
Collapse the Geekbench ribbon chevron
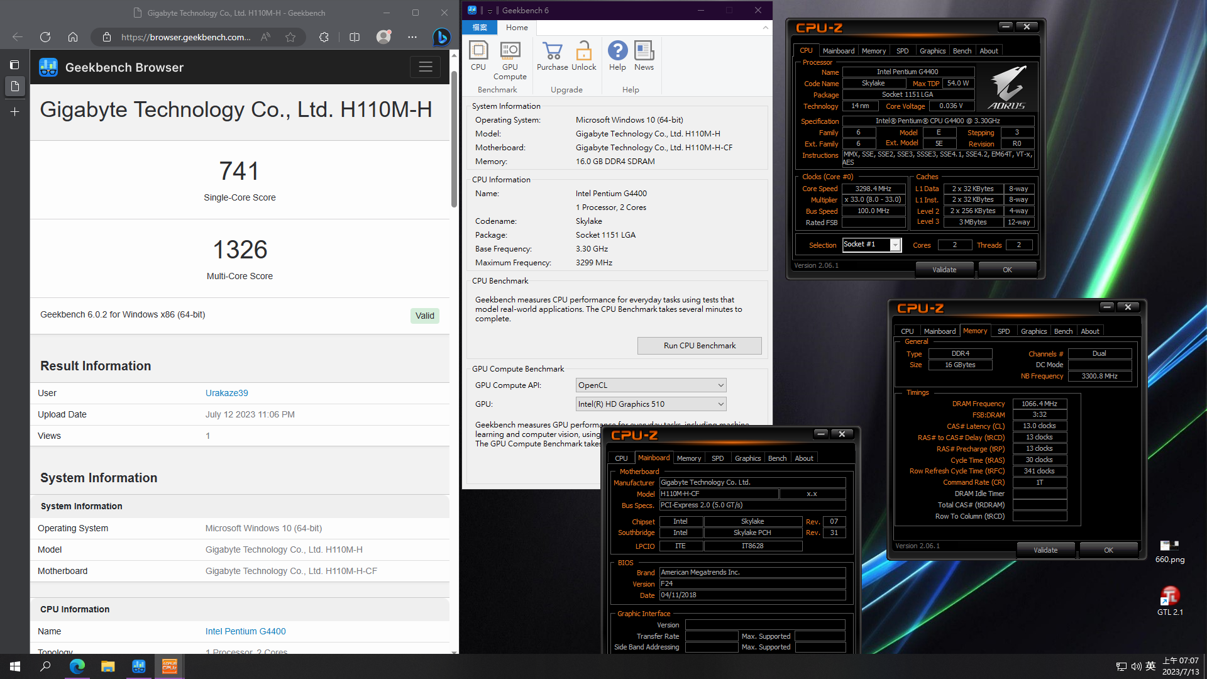(x=765, y=28)
